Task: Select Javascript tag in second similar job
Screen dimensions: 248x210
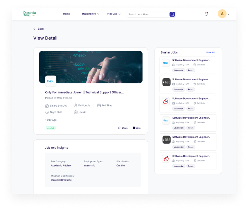Action: pyautogui.click(x=178, y=89)
